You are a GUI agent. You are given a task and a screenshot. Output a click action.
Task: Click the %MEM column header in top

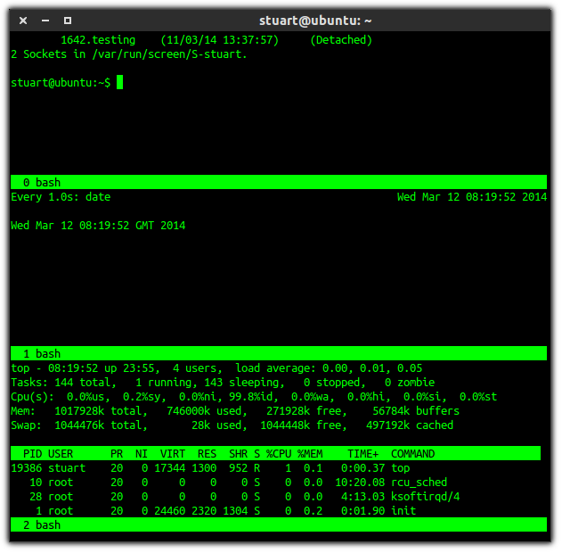pos(310,454)
